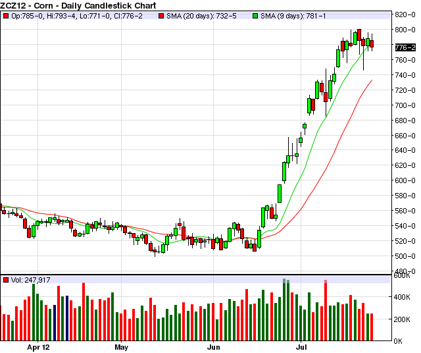Click the chart title ZCZ12 - Corn

coord(78,5)
